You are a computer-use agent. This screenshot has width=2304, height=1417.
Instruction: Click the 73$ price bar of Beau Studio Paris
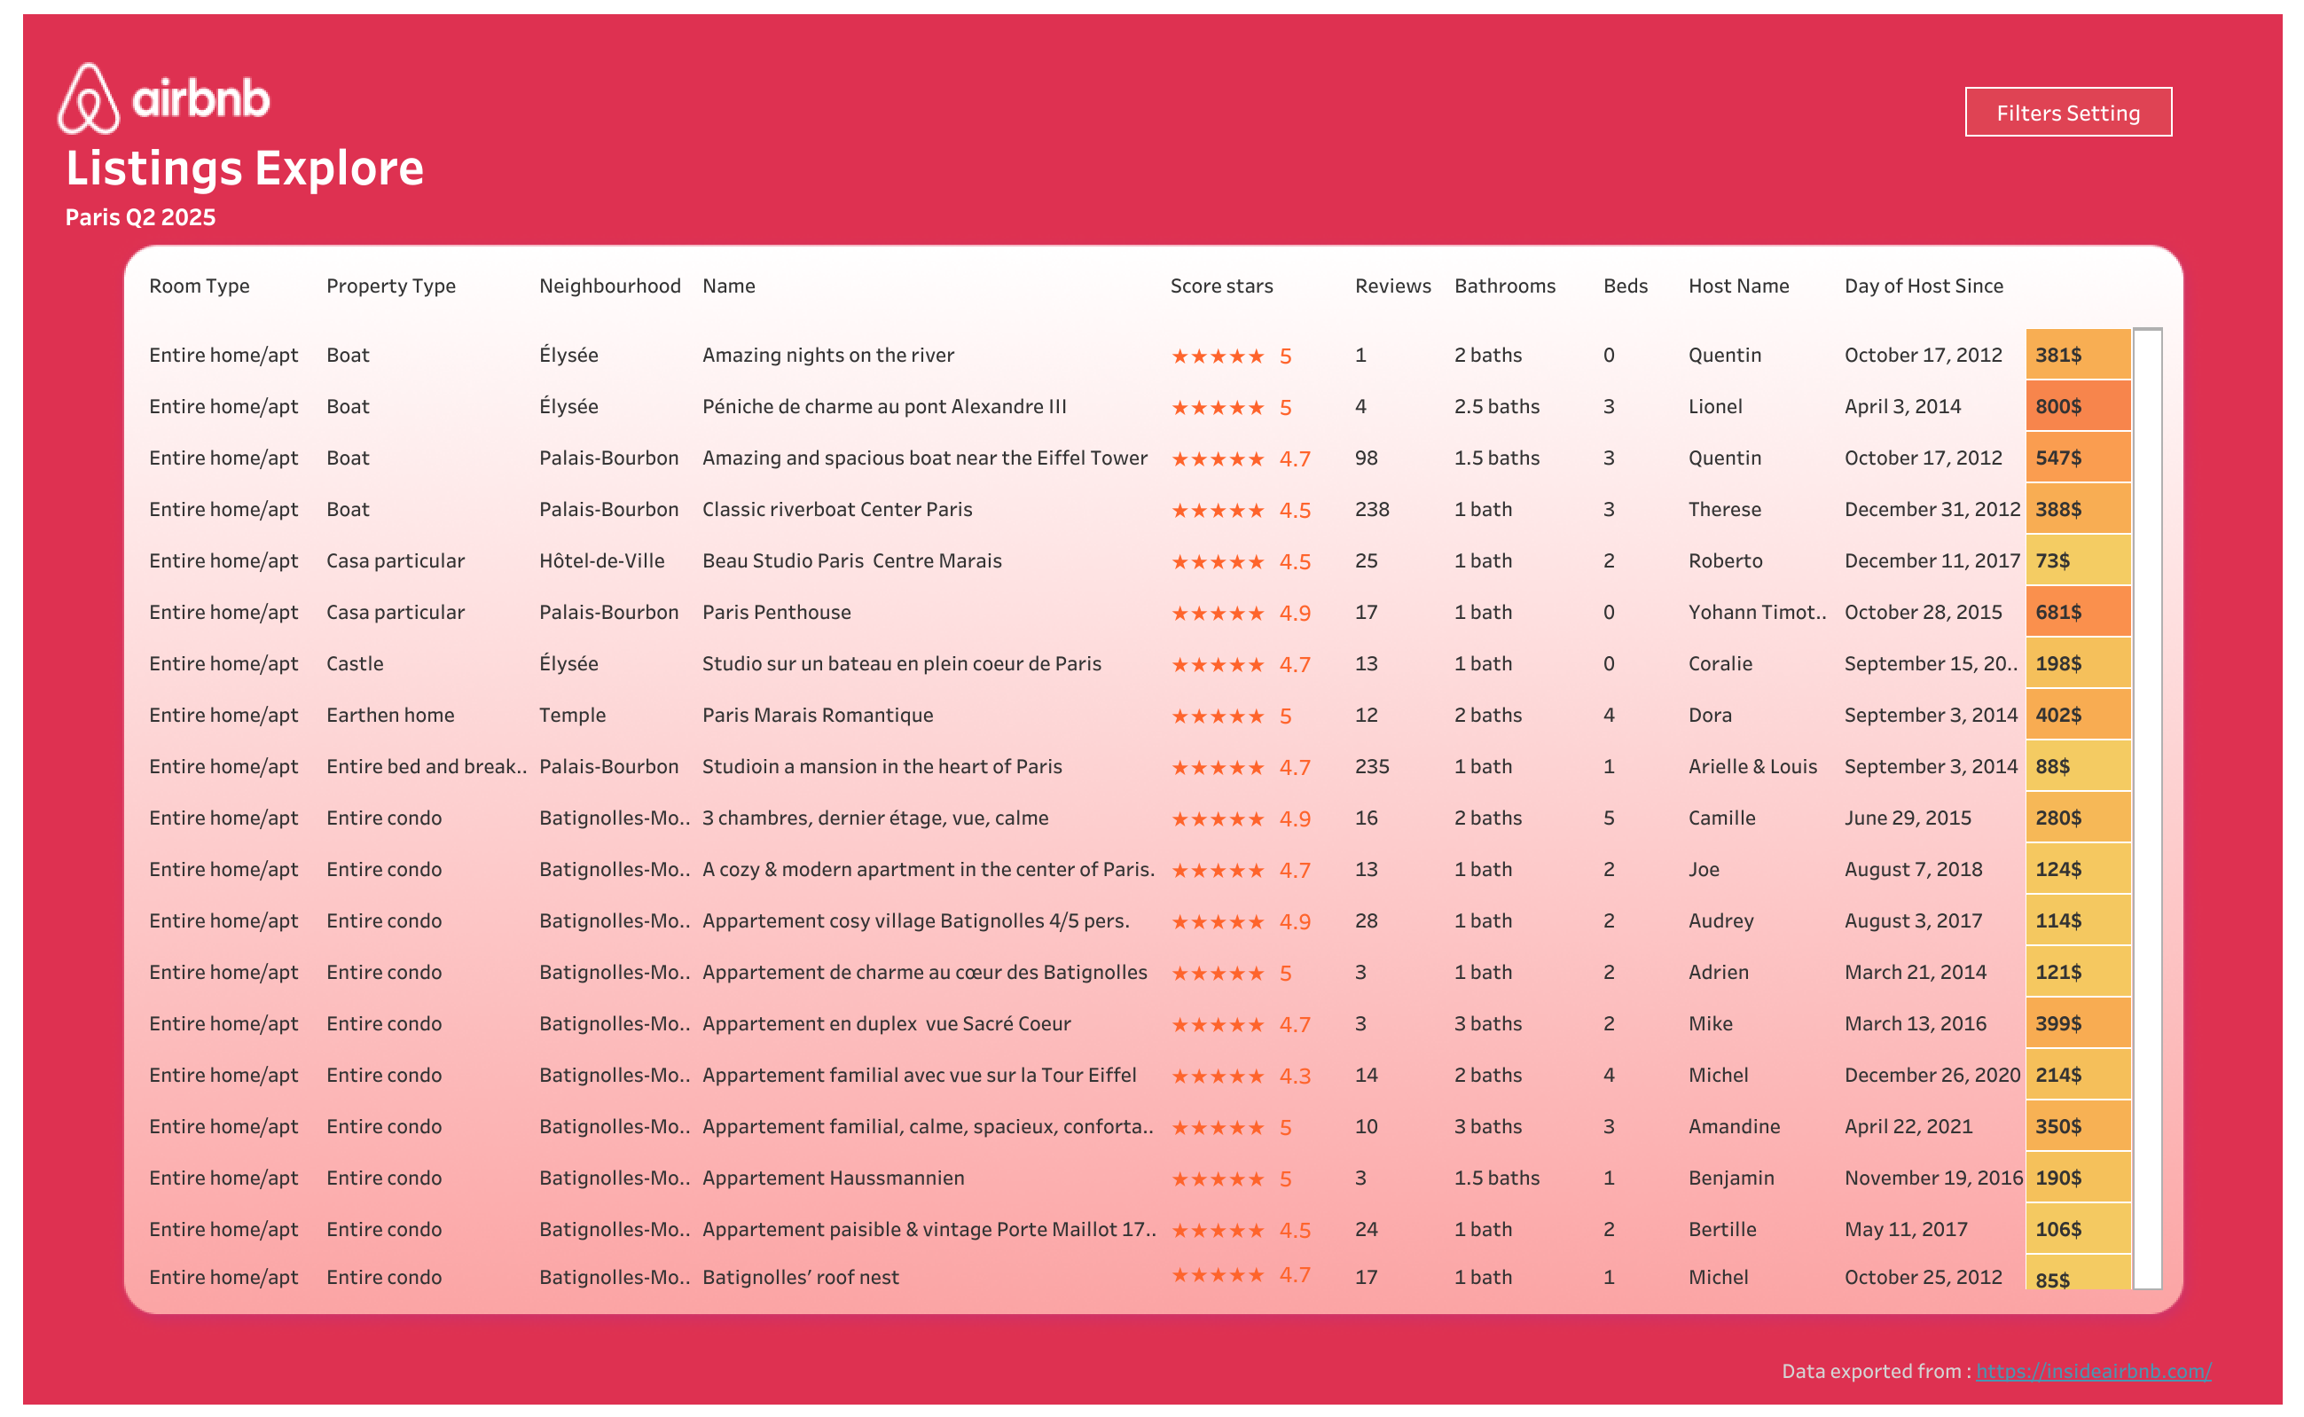(2077, 560)
